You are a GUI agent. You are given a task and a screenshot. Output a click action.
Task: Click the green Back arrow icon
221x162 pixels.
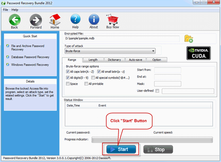click(15, 20)
